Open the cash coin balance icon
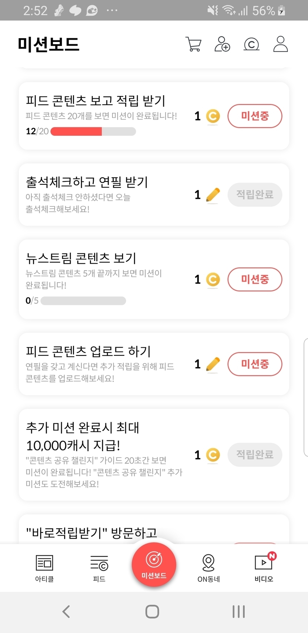This screenshot has width=308, height=633. click(x=251, y=44)
